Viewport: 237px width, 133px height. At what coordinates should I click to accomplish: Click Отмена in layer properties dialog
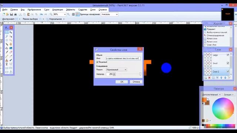coord(136,82)
